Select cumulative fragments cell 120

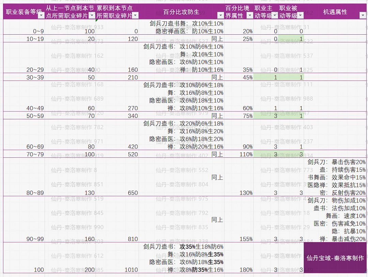pos(117,39)
